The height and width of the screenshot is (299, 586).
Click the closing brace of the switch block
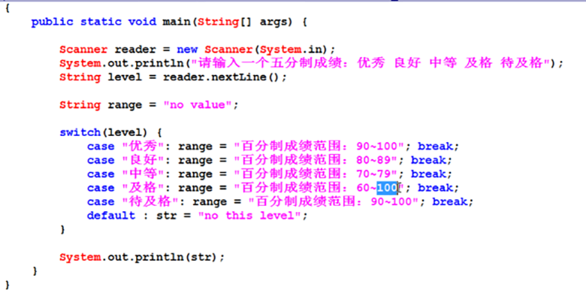tap(62, 229)
